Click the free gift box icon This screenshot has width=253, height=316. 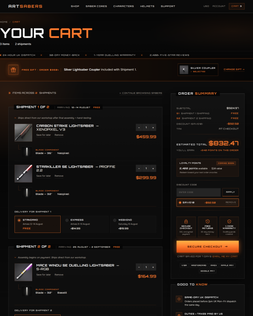(x=13, y=70)
